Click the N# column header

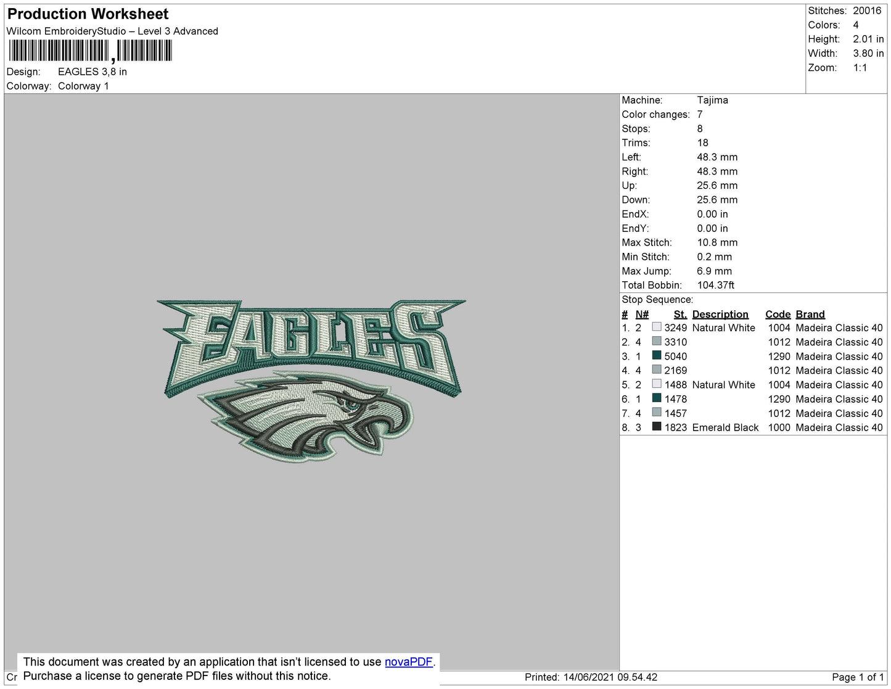click(642, 314)
